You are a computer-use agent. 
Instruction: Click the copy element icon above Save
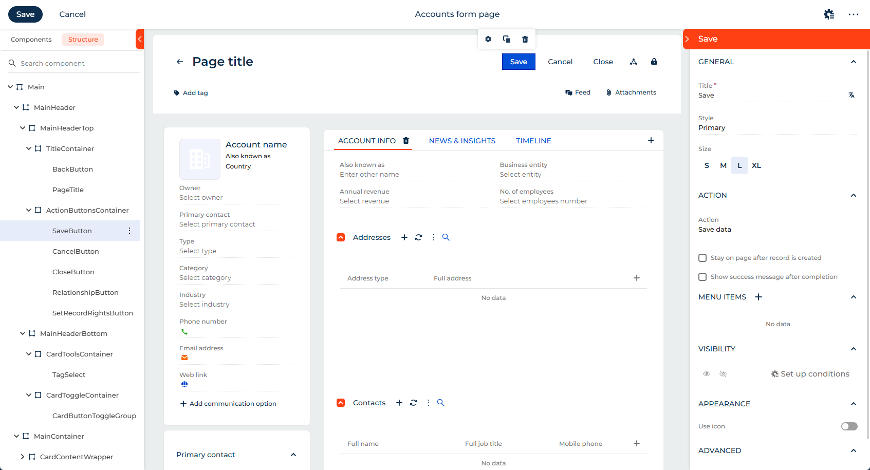click(x=506, y=39)
